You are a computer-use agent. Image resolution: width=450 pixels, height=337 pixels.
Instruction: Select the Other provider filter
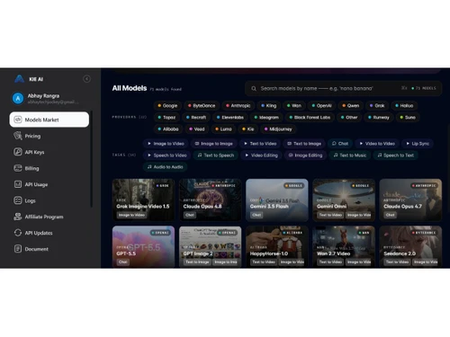(x=349, y=117)
